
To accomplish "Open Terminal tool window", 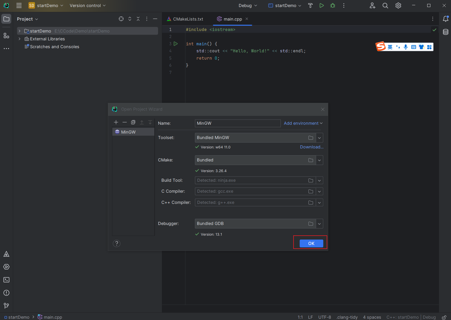I will (6, 280).
